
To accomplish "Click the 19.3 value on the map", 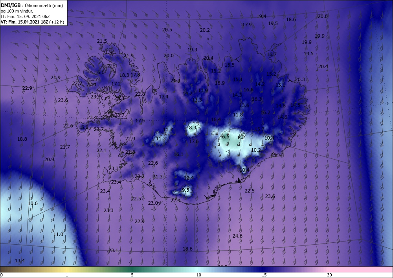I will (192, 49).
